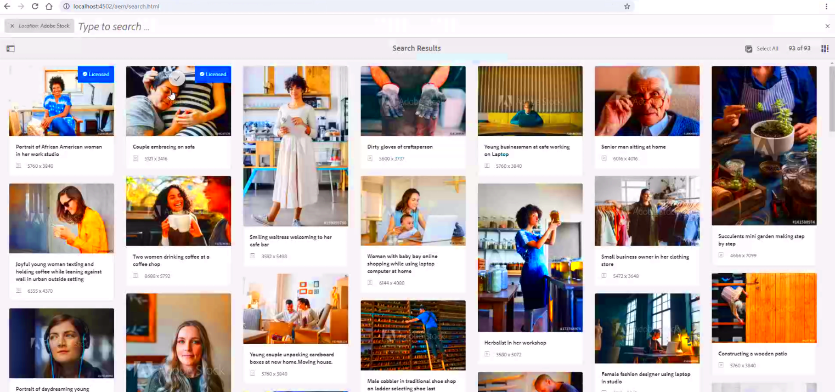The width and height of the screenshot is (835, 392).
Task: Click the dimensions icon under Herbalist in her workshop
Action: click(486, 354)
